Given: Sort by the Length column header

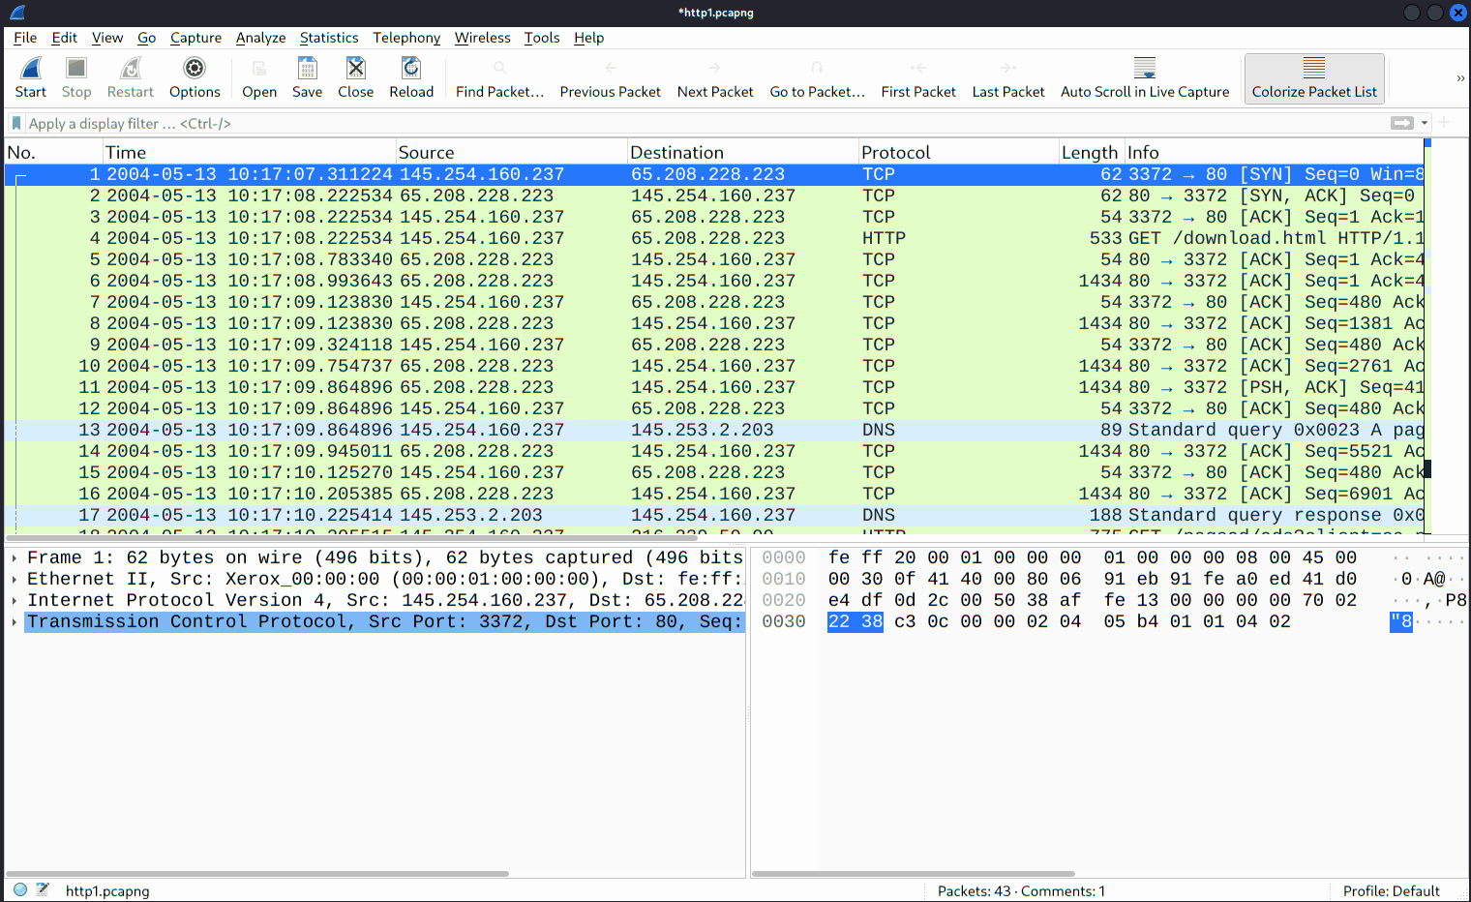Looking at the screenshot, I should tap(1091, 152).
